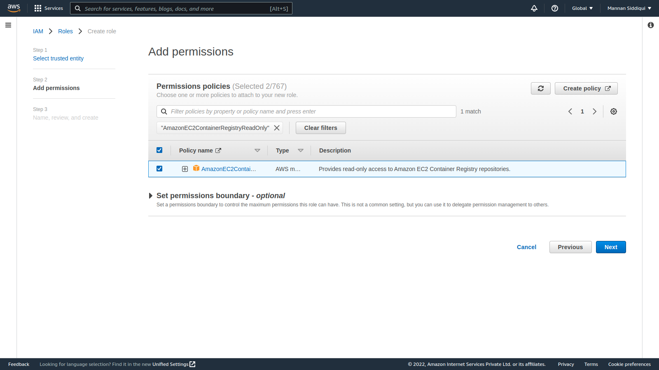Screen dimensions: 659x370
Task: Click the Clear filters button
Action: tap(320, 127)
